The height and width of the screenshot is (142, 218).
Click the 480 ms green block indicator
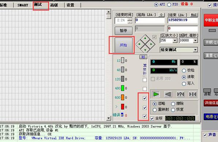click(x=123, y=88)
